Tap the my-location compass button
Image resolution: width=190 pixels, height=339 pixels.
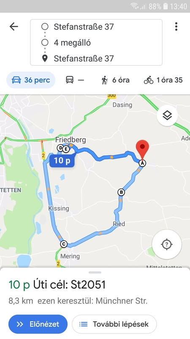click(166, 245)
